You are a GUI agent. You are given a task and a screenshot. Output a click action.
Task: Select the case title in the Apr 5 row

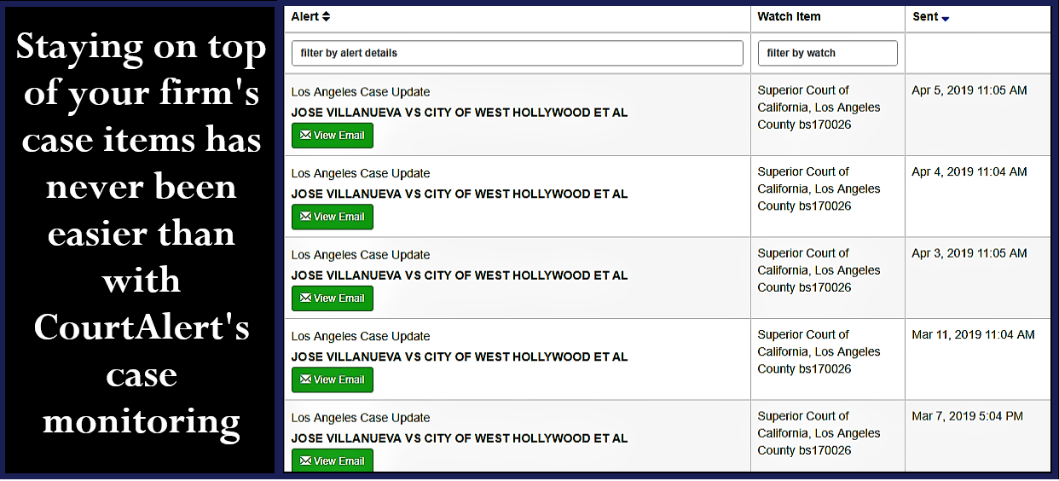tap(460, 113)
